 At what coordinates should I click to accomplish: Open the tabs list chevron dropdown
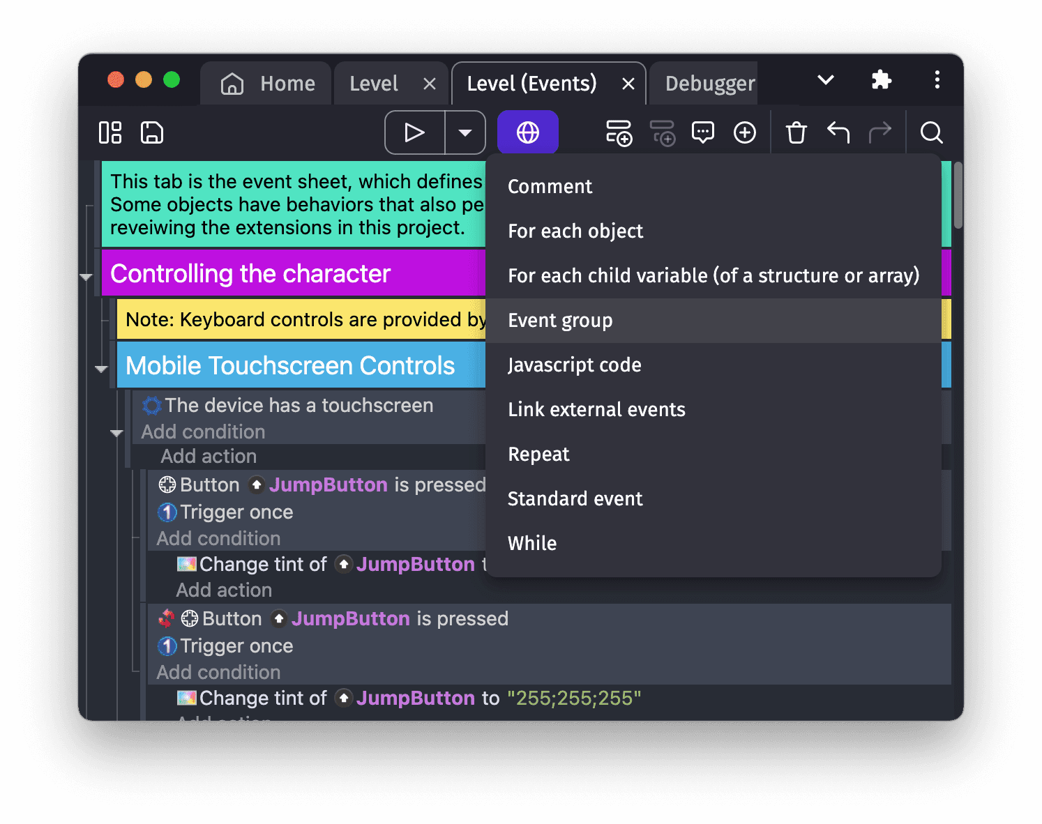[x=826, y=80]
